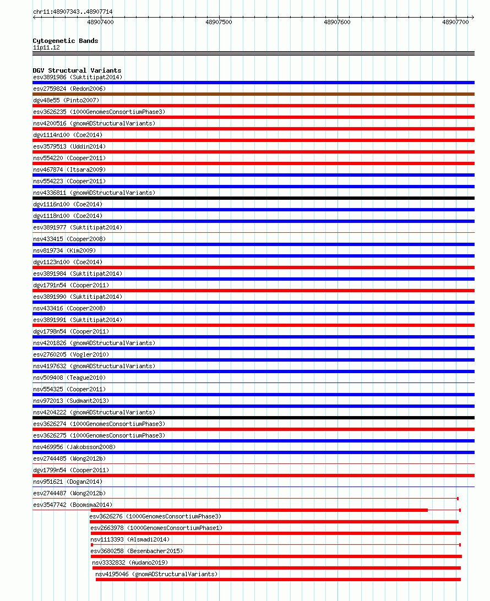Click nsv467874 (Itsara2009) label
490x601 pixels.
click(69, 170)
